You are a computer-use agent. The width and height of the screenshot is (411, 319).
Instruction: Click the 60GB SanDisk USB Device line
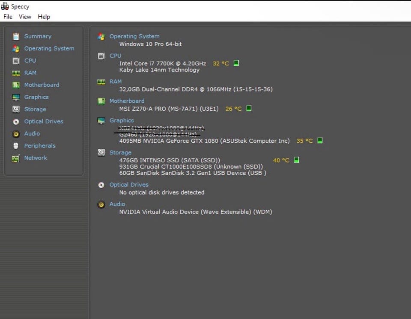pyautogui.click(x=193, y=173)
